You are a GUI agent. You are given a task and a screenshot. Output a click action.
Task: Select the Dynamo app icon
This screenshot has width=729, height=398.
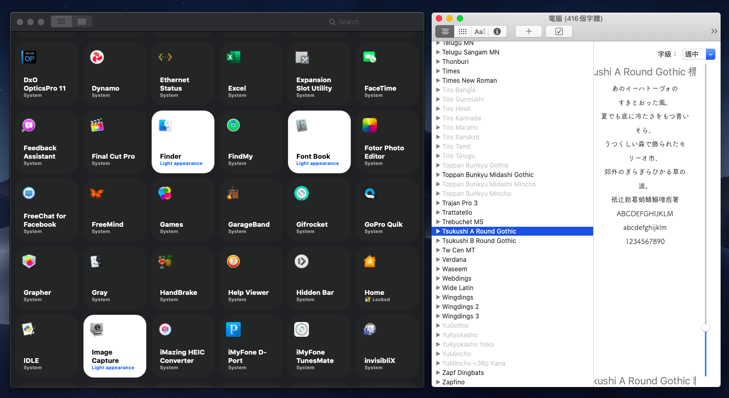click(97, 57)
